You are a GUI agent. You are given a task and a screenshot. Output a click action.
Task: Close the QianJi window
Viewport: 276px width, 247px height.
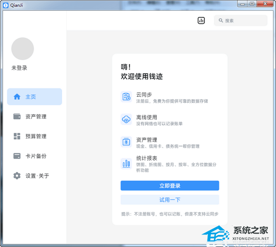(x=265, y=4)
